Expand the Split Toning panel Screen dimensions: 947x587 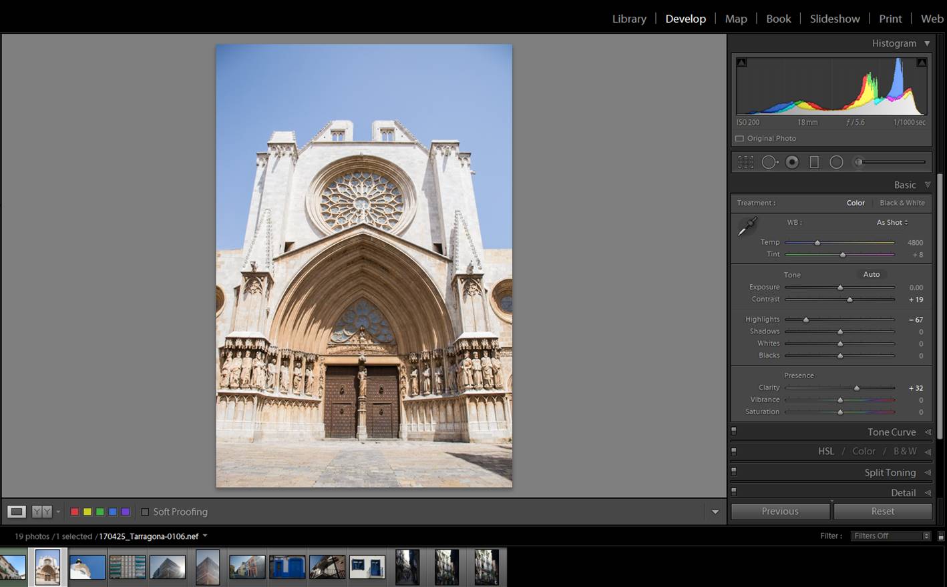tap(928, 472)
